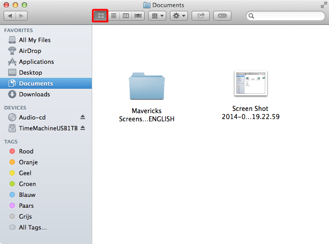The image size is (329, 244).
Task: Select the Audio-cd device
Action: [x=46, y=117]
